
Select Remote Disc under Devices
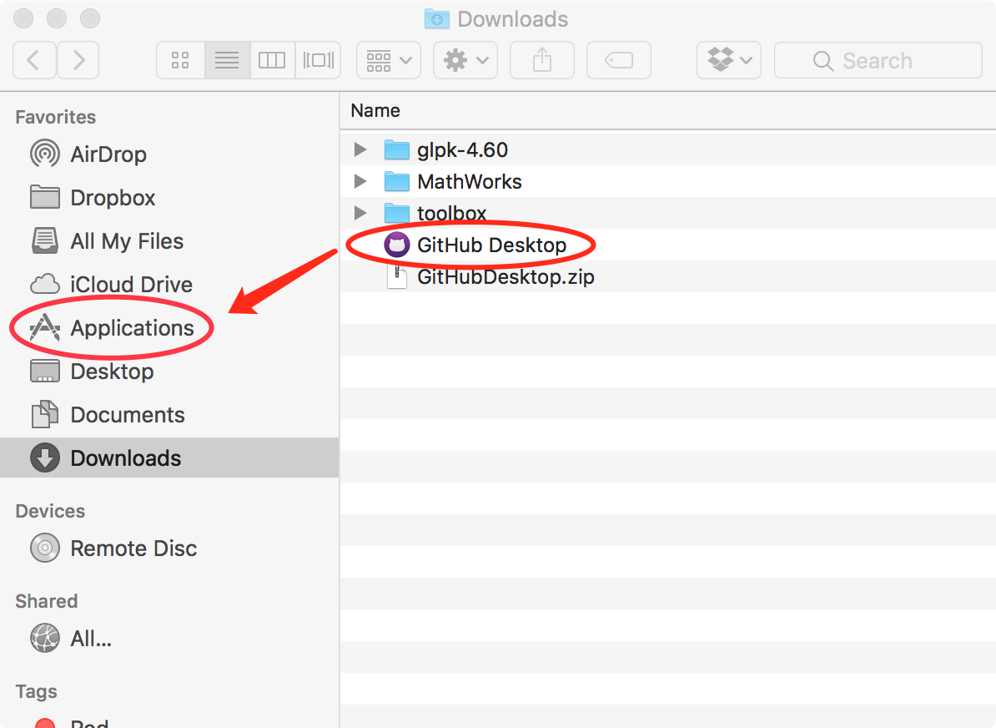tap(113, 548)
